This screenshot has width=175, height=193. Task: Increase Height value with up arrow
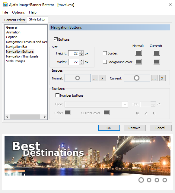(x=81, y=52)
